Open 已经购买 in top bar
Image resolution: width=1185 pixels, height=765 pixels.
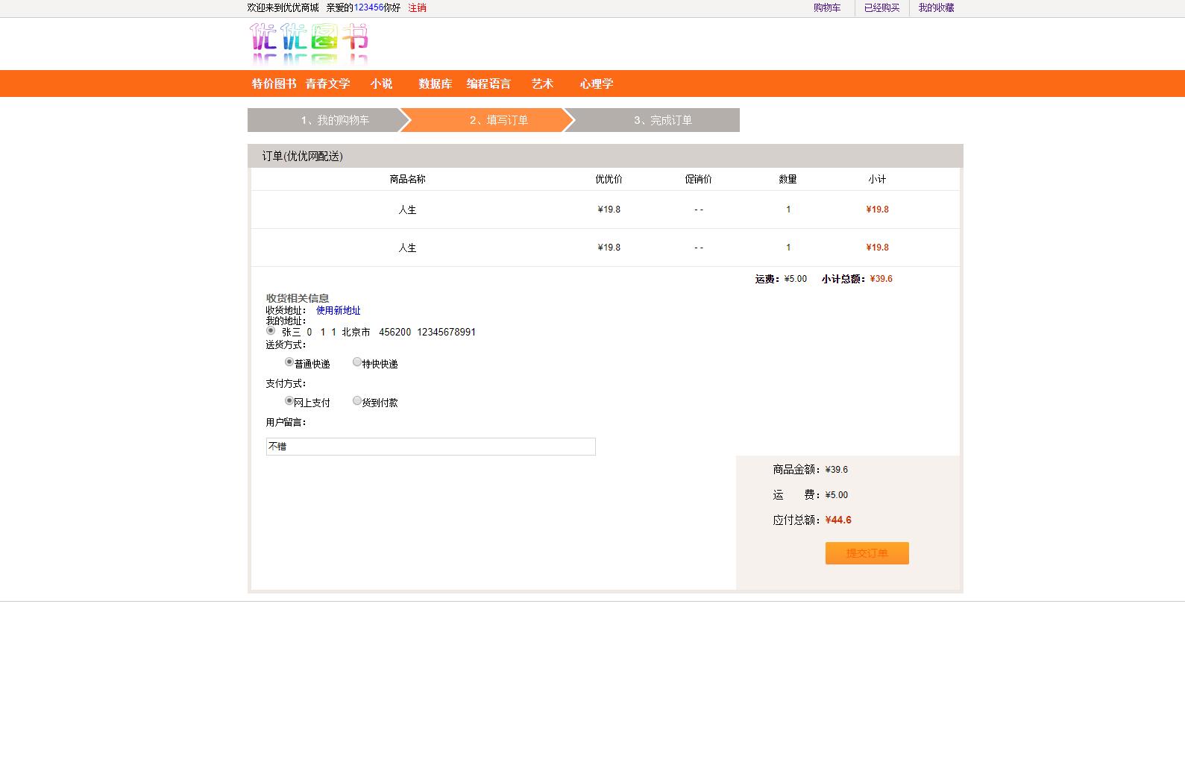pos(881,8)
